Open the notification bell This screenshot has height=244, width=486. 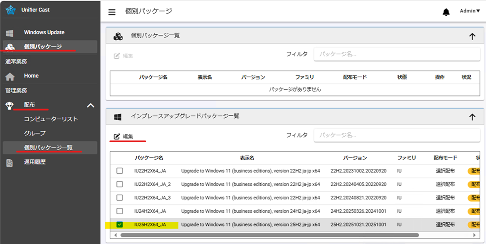pyautogui.click(x=446, y=12)
